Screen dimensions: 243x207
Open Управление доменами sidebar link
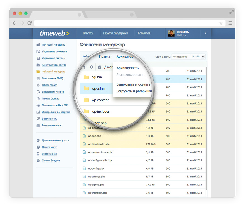pyautogui.click(x=54, y=51)
